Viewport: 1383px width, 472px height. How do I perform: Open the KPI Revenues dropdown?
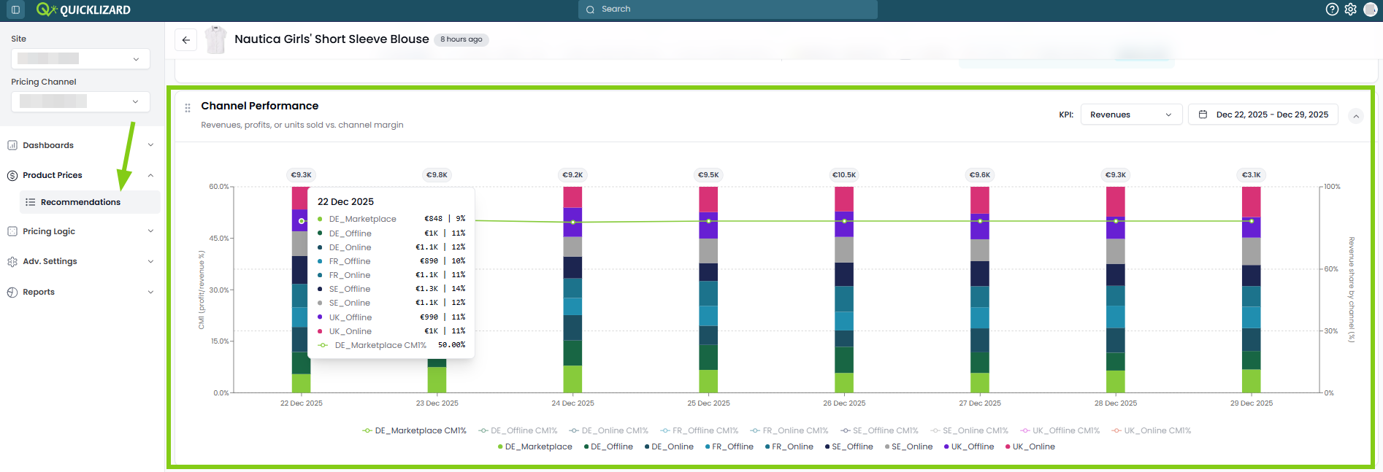pyautogui.click(x=1131, y=115)
